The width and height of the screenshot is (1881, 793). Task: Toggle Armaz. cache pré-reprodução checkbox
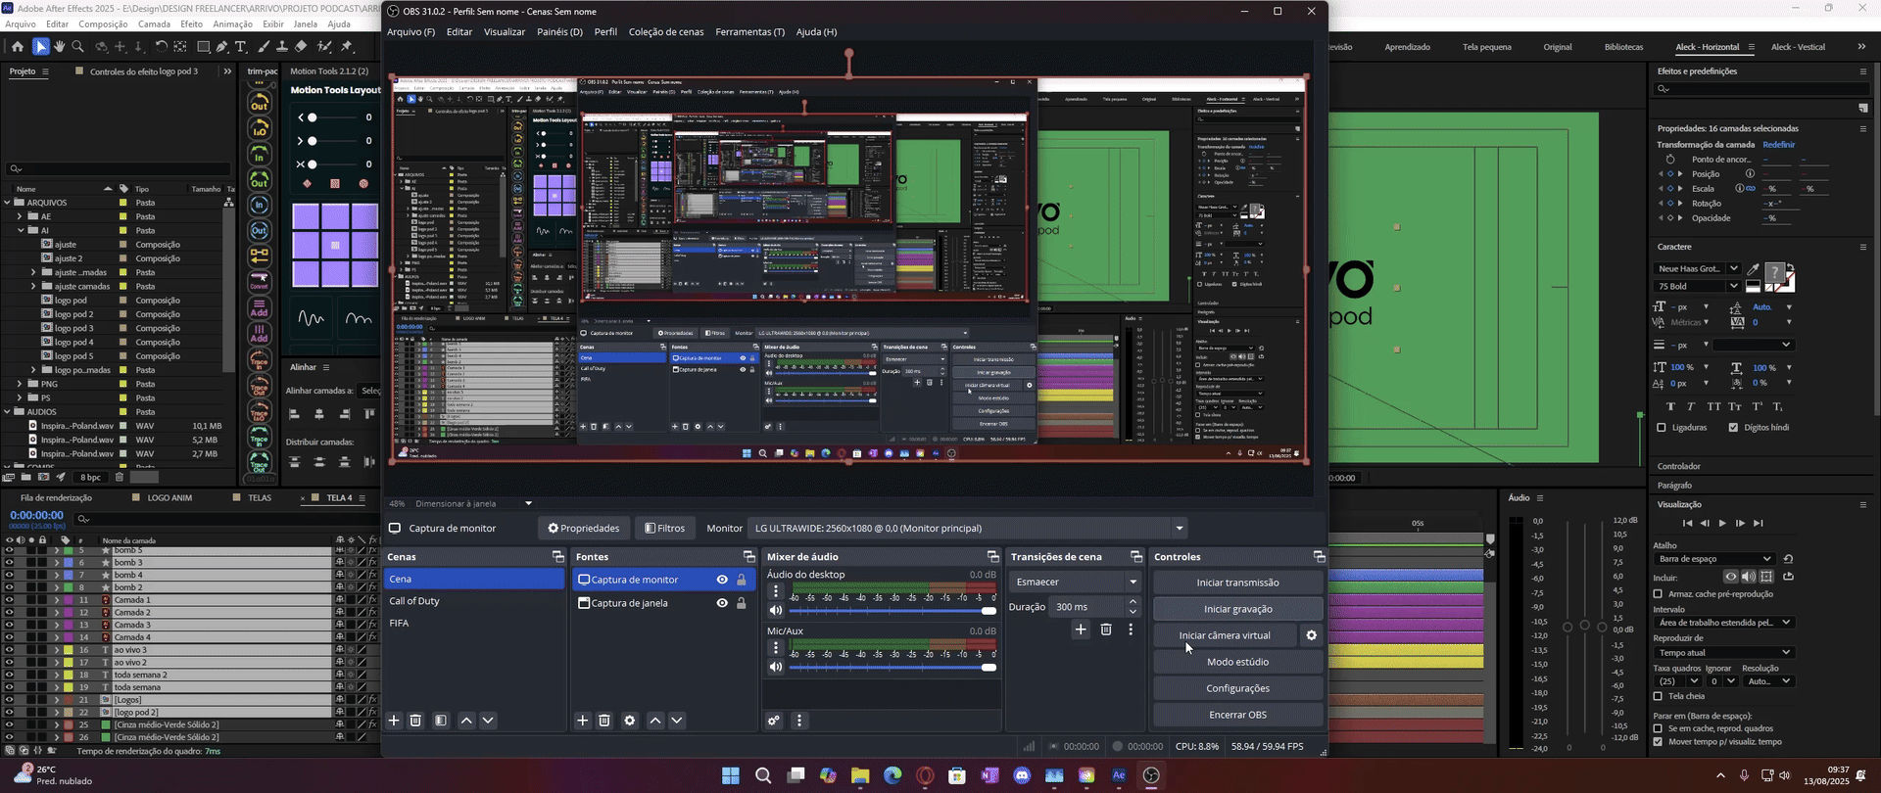(1659, 594)
